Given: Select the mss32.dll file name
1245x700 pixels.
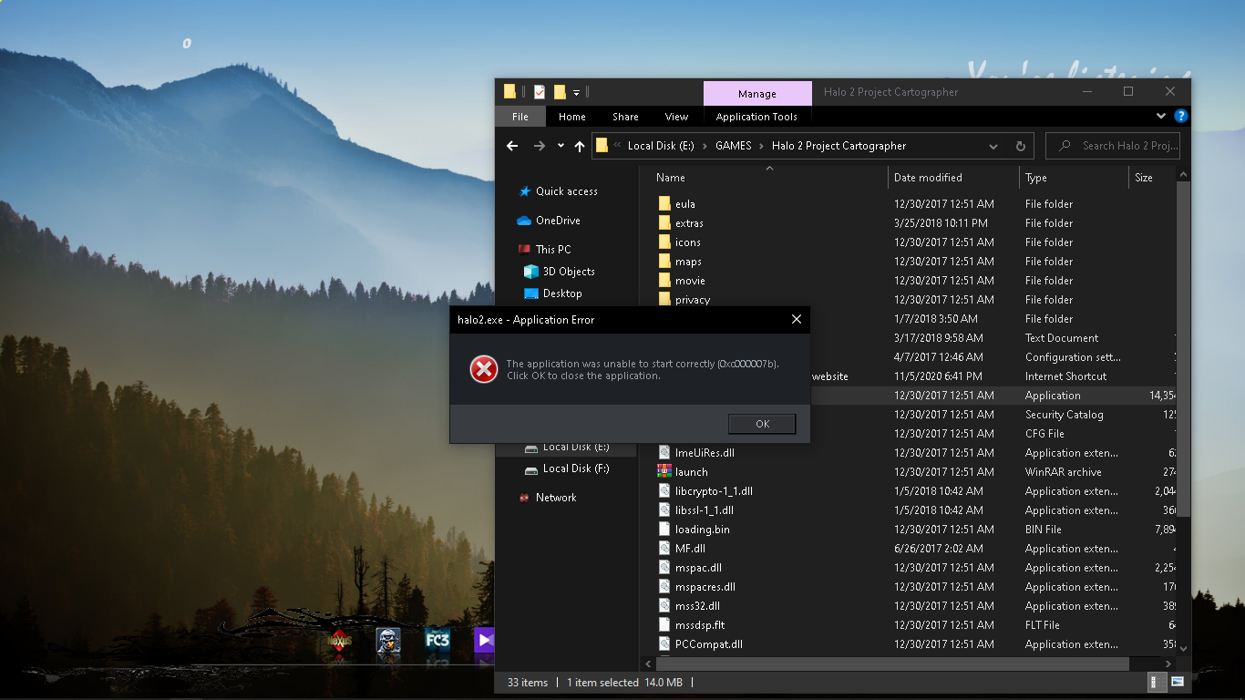Looking at the screenshot, I should pyautogui.click(x=697, y=606).
